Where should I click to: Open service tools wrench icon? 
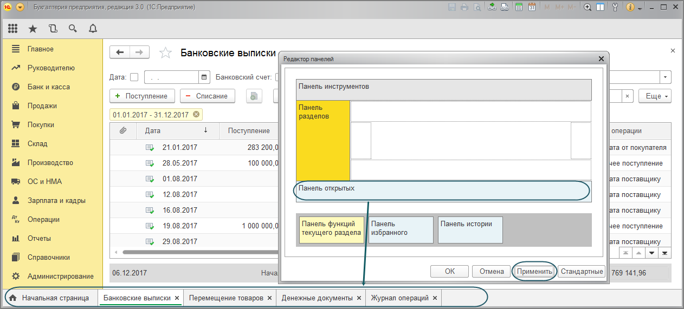tap(615, 8)
